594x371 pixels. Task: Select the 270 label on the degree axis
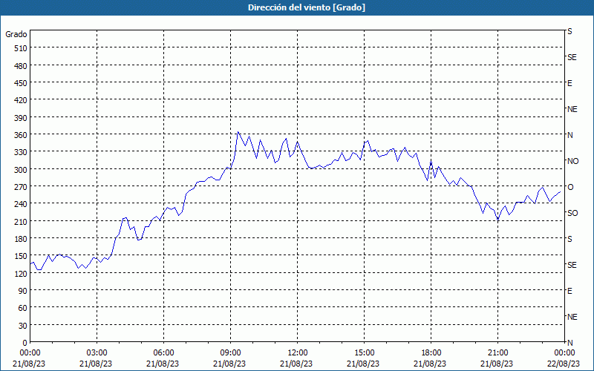(22, 188)
